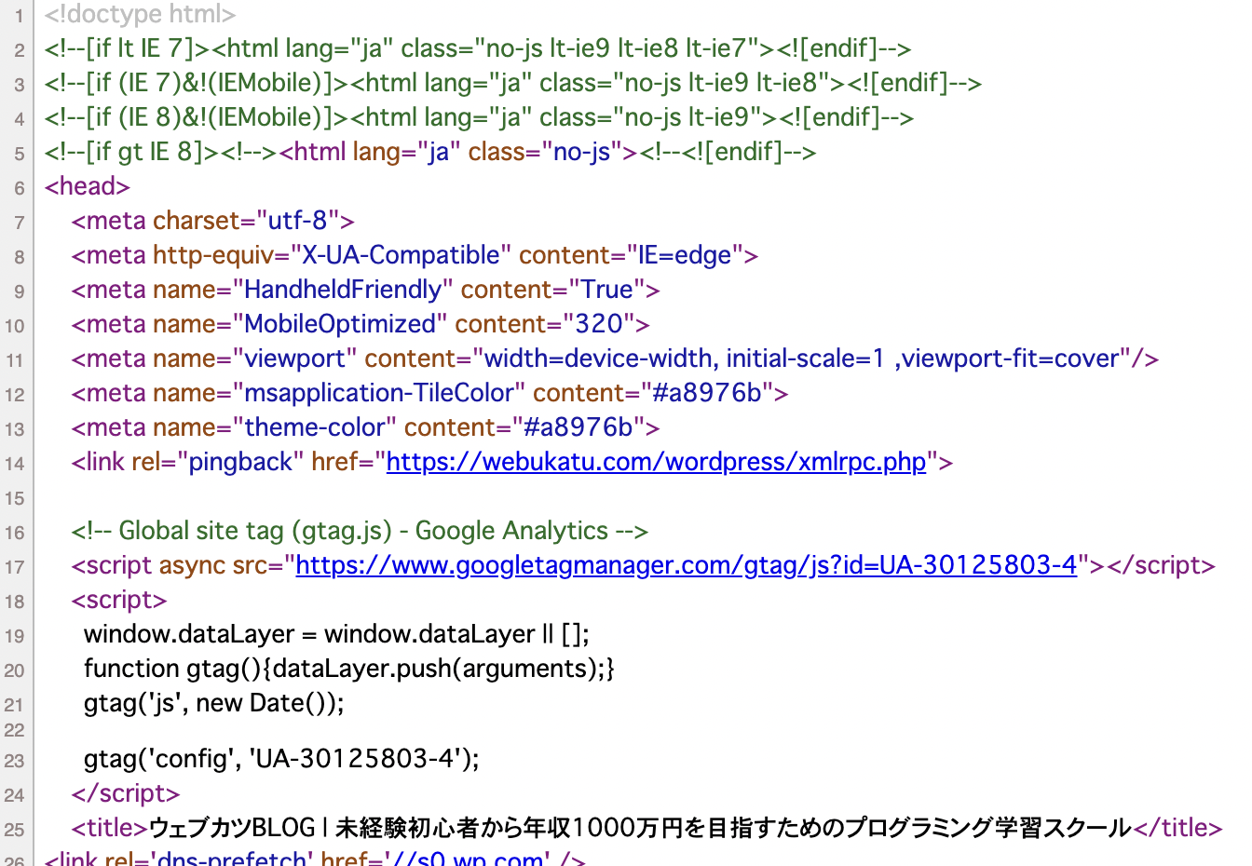
Task: Click the closing </title> tag
Action: tap(1177, 827)
